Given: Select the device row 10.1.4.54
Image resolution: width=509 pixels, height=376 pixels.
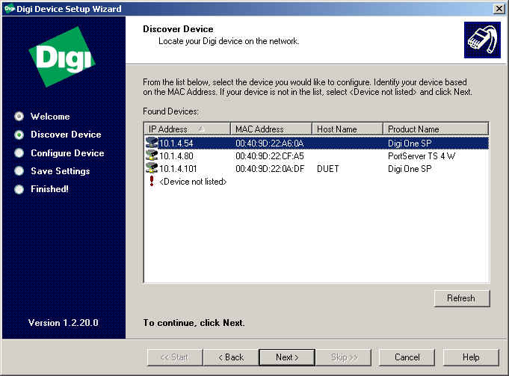Looking at the screenshot, I should (317, 144).
